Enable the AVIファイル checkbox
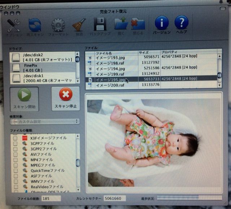 click(15, 154)
